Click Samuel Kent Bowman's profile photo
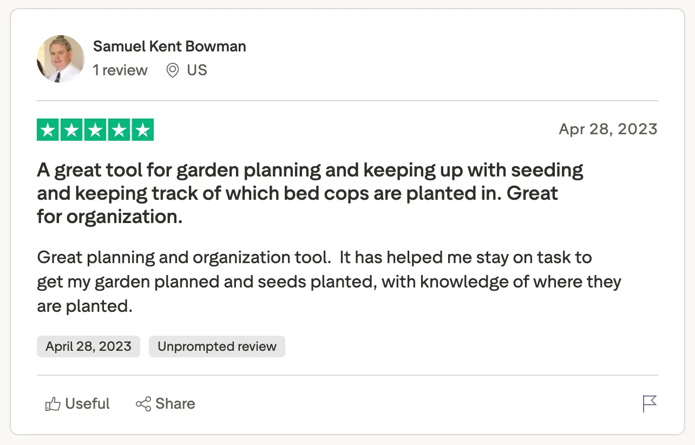Viewport: 695px width, 445px height. click(61, 59)
